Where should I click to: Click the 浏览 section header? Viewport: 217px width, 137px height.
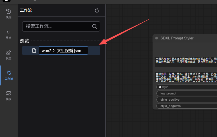tap(24, 41)
